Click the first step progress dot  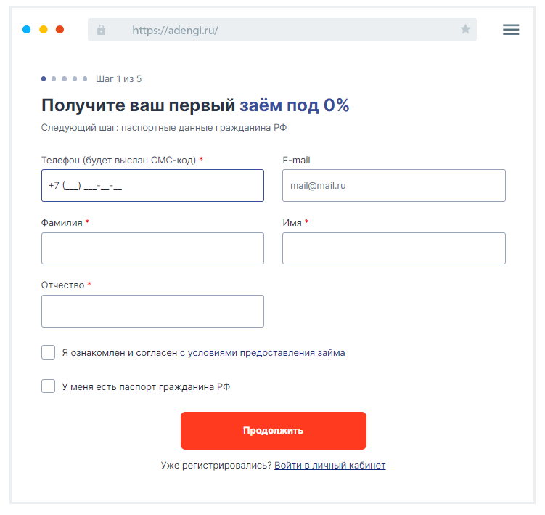(44, 78)
